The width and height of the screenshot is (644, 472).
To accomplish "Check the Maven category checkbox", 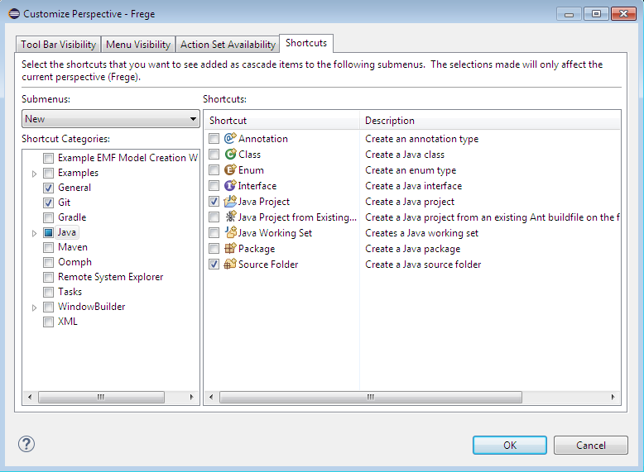I will (48, 247).
